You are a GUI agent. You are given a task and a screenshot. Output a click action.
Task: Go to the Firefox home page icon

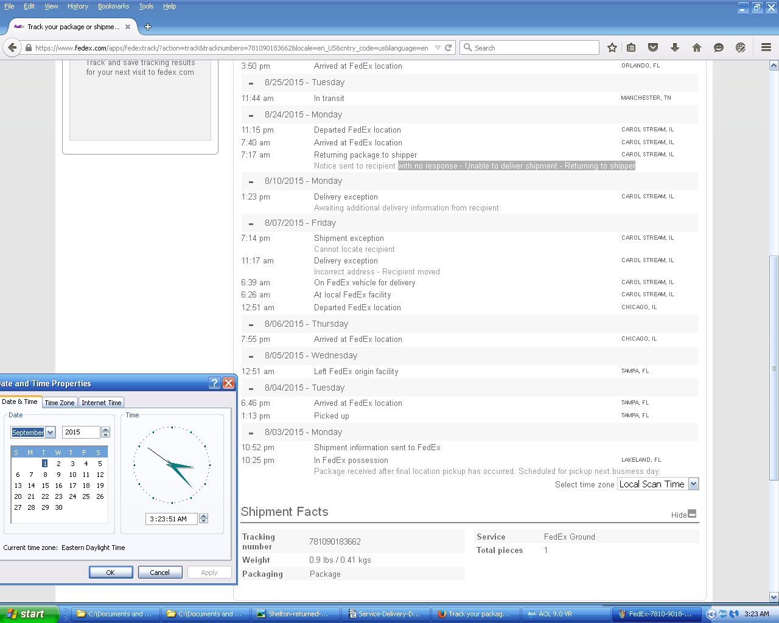697,47
